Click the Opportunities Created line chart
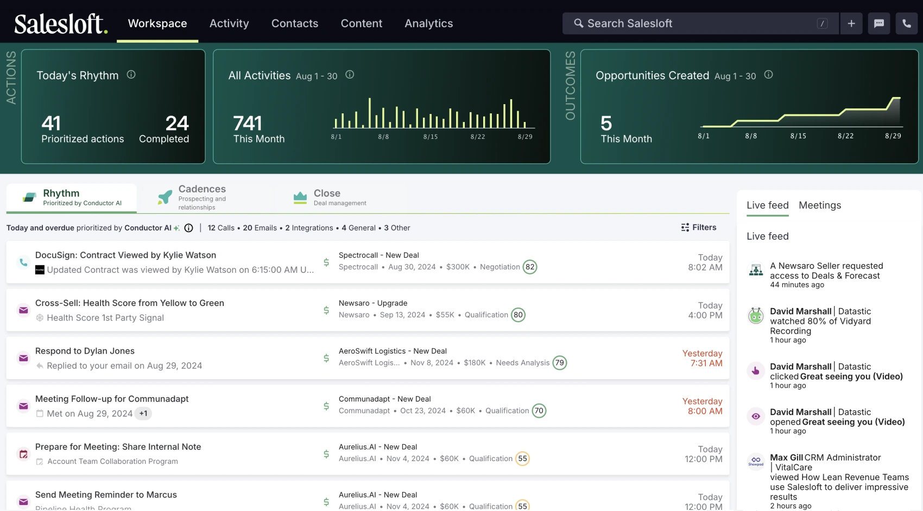923x511 pixels. (x=800, y=118)
